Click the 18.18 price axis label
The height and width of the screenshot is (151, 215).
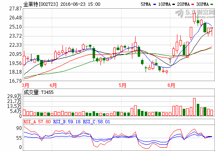(x=15, y=72)
